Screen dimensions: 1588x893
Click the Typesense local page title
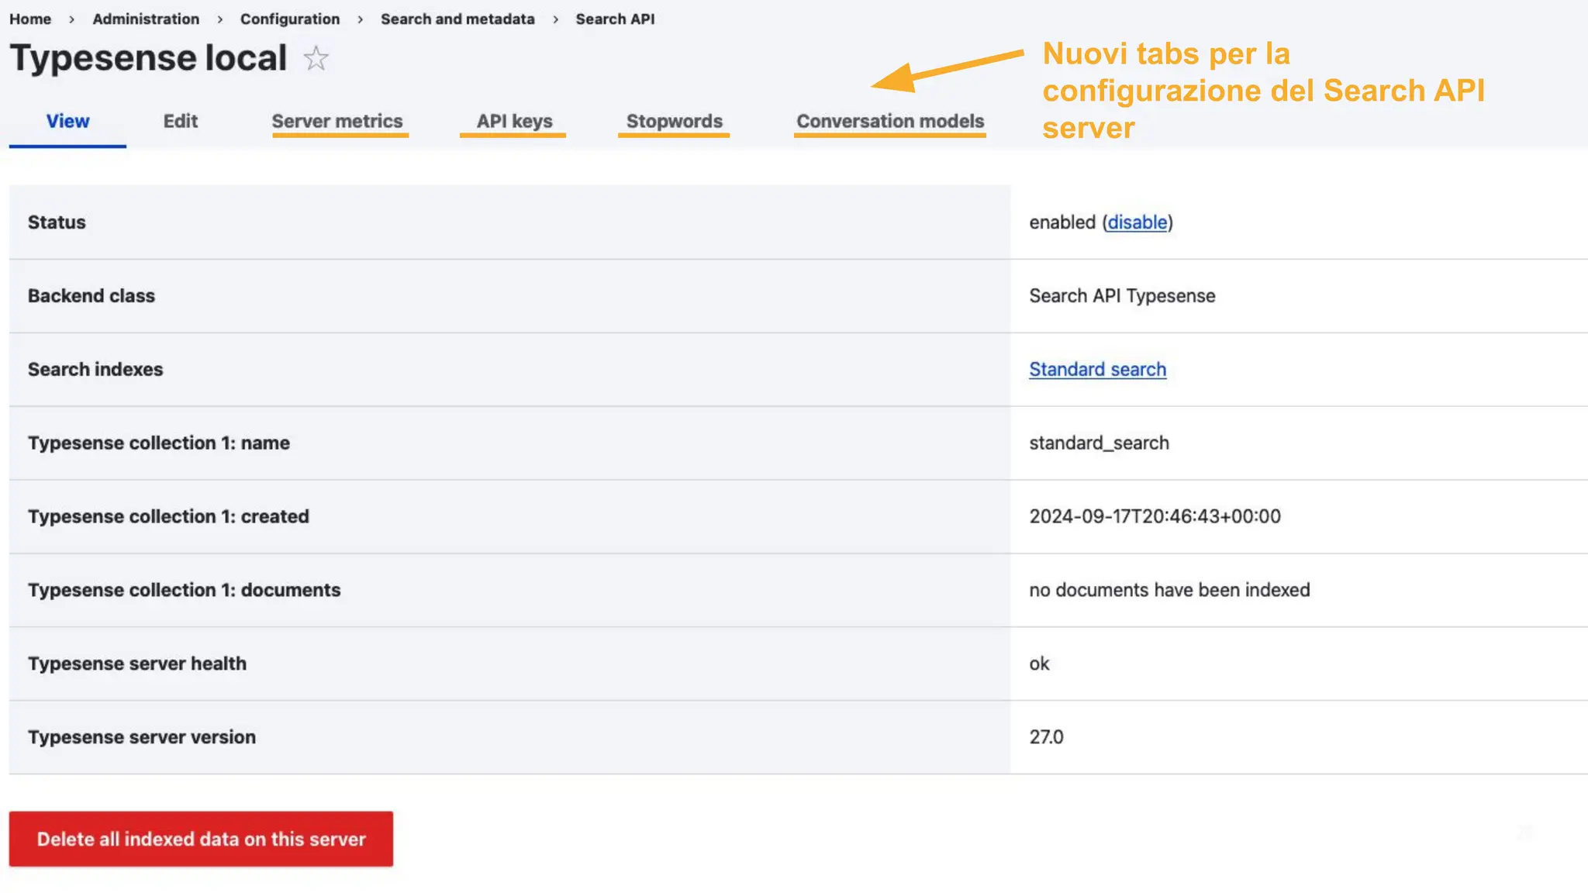click(148, 58)
